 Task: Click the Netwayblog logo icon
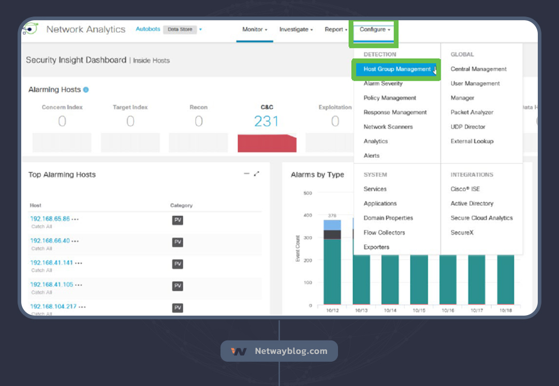coord(239,351)
